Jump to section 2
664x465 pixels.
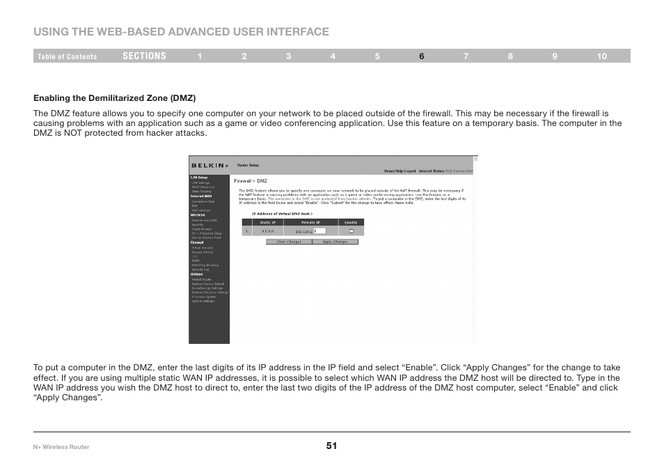(244, 56)
